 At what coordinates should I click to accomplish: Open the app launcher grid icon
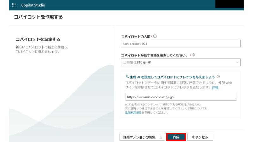click(14, 5)
